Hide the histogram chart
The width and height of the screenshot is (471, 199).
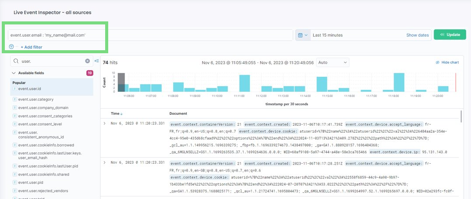coord(447,62)
